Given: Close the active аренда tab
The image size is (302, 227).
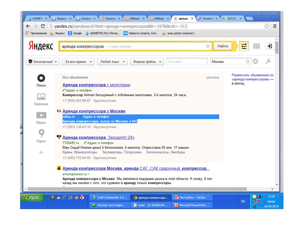Looking at the screenshot, I should (x=192, y=19).
